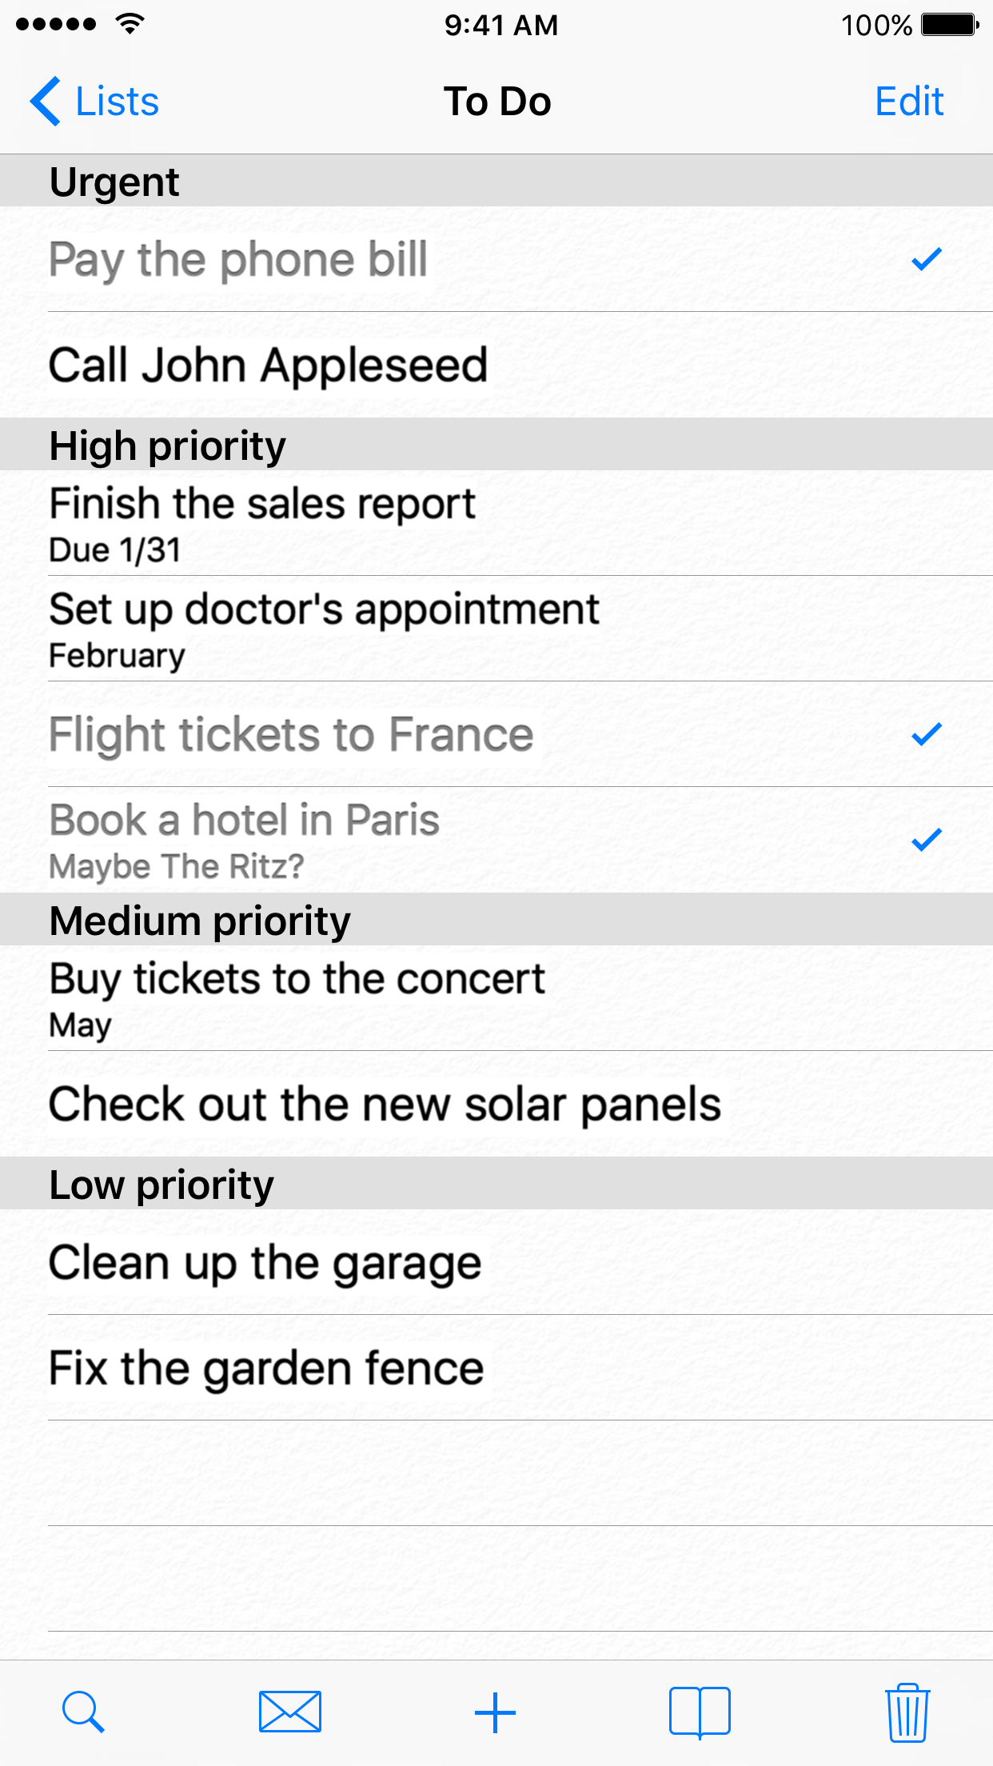Image resolution: width=993 pixels, height=1766 pixels.
Task: Tap the Wi-Fi icon in status bar
Action: [x=130, y=24]
